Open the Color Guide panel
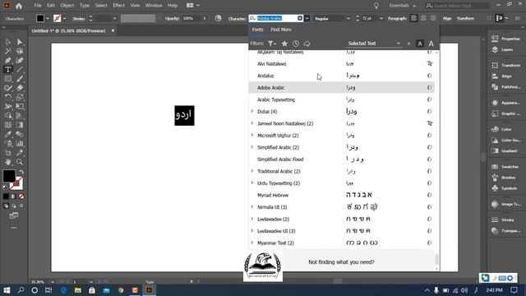Image resolution: width=526 pixels, height=296 pixels. point(506,140)
